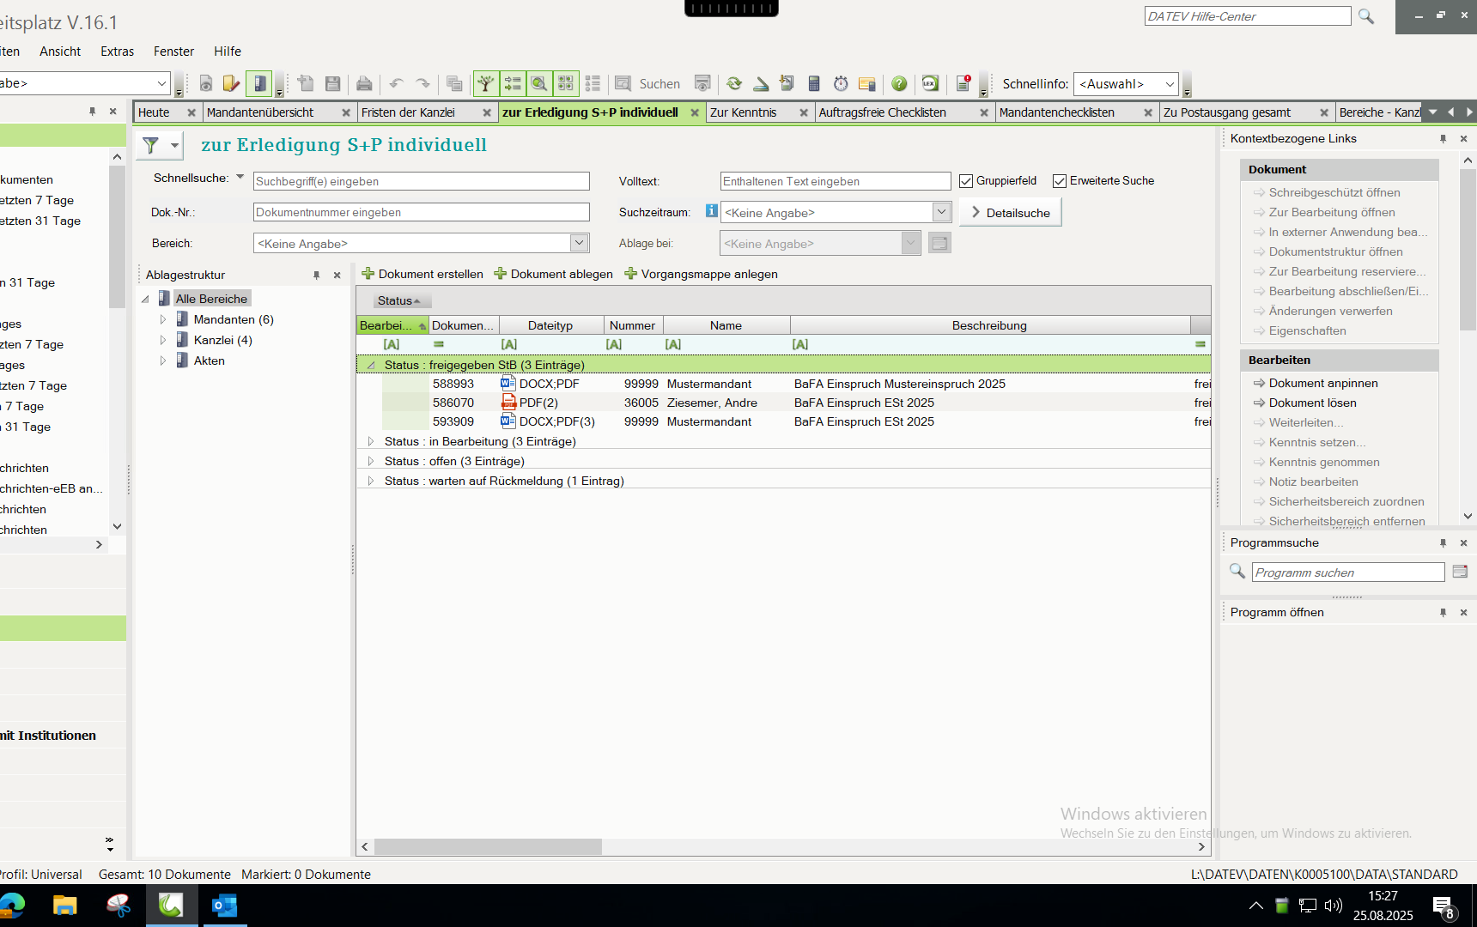1477x927 pixels.
Task: Click the Detailsuche button
Action: click(1010, 213)
